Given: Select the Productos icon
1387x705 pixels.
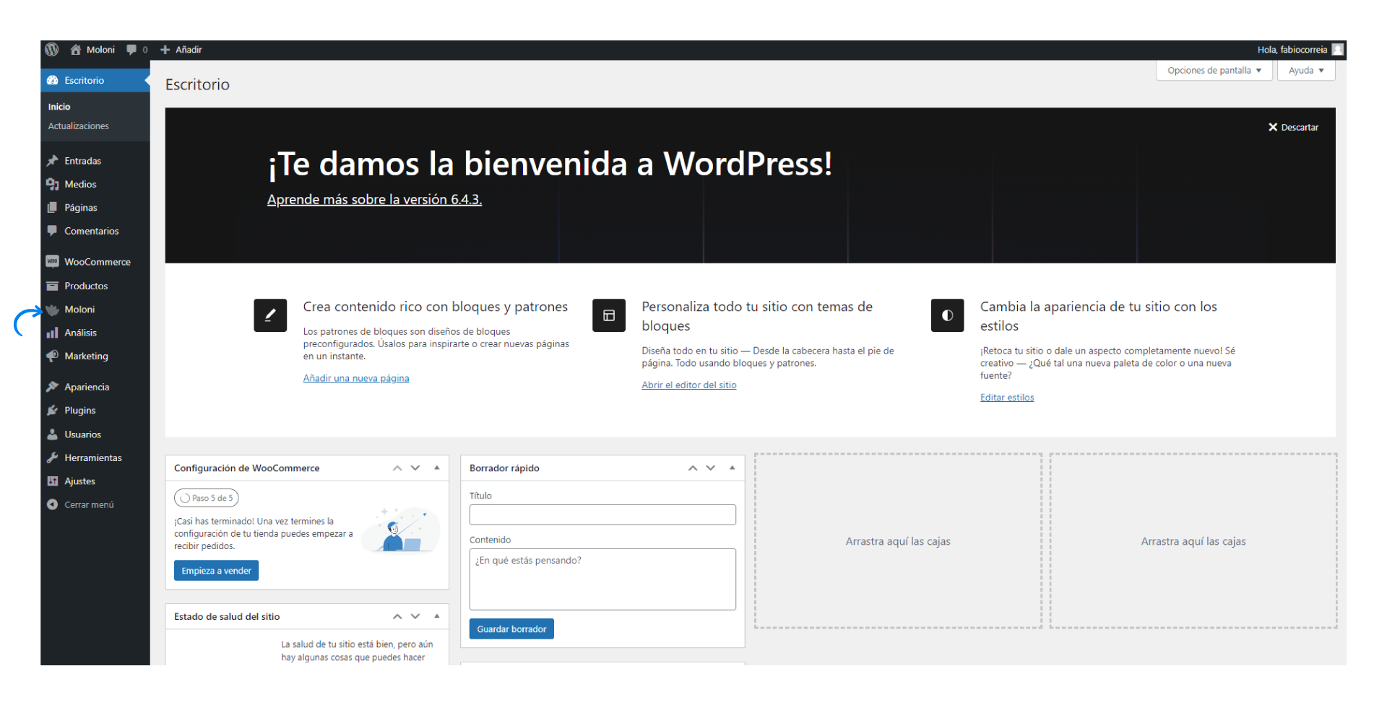Looking at the screenshot, I should (x=53, y=285).
